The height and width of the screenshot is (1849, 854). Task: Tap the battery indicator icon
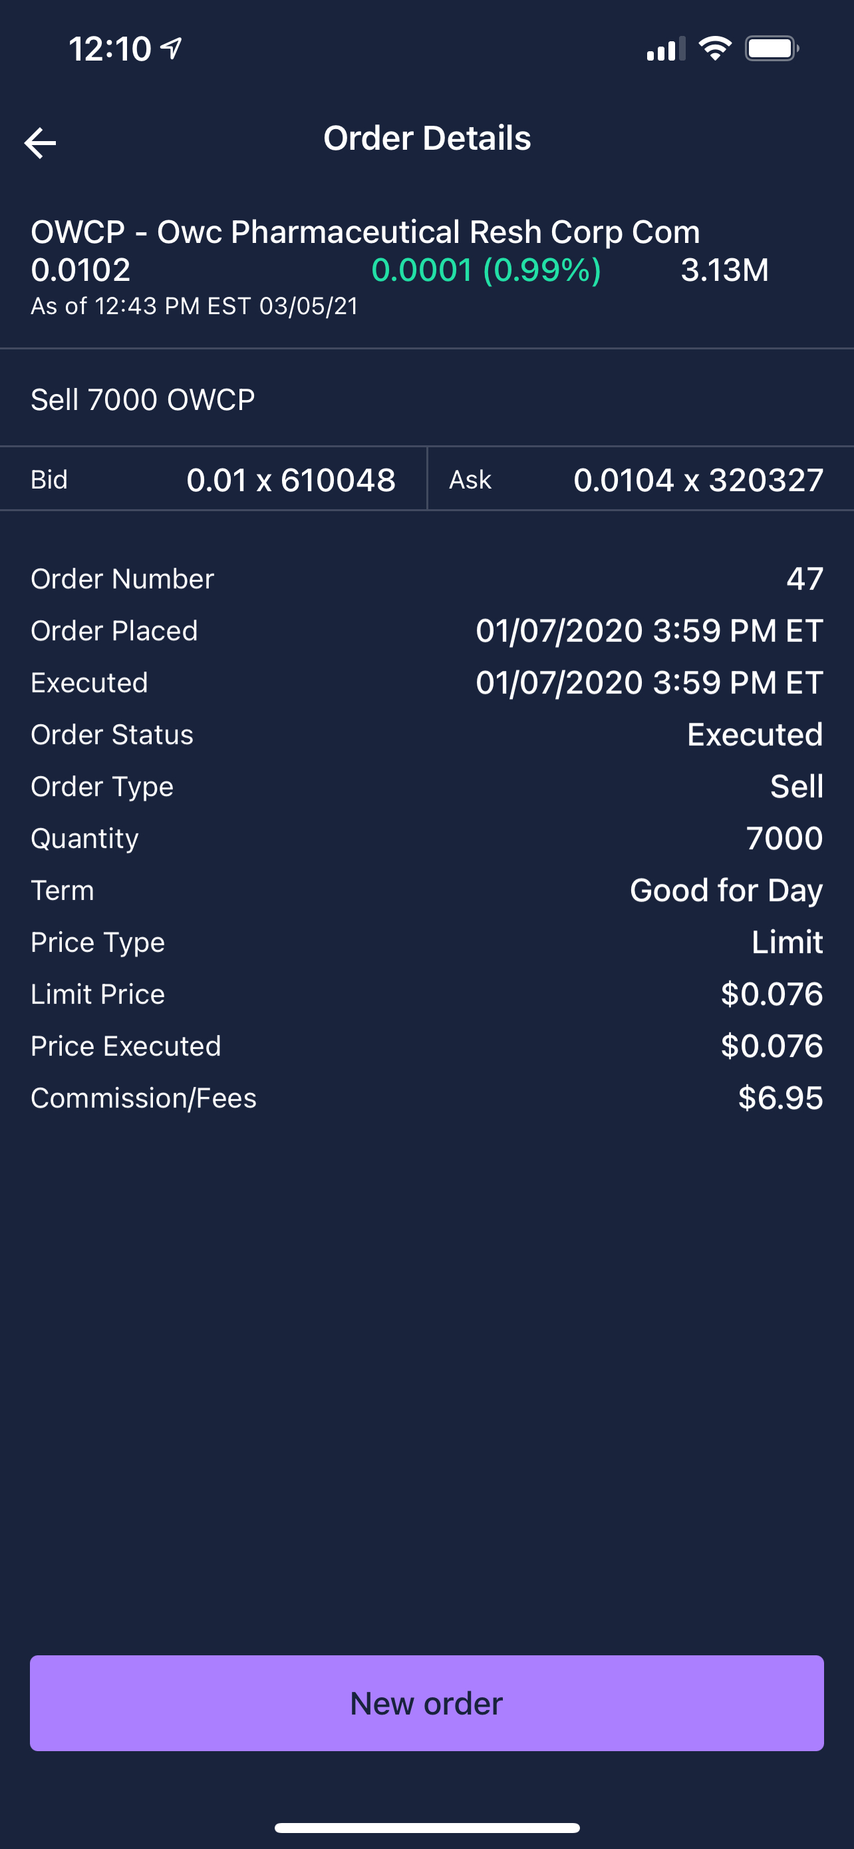[772, 49]
